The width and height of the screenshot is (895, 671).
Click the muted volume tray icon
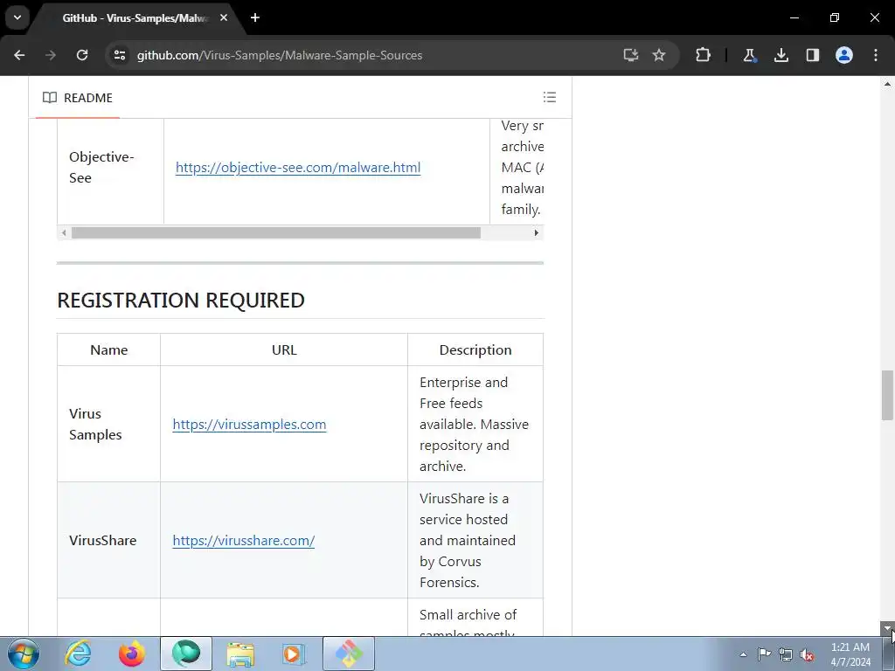pyautogui.click(x=807, y=654)
